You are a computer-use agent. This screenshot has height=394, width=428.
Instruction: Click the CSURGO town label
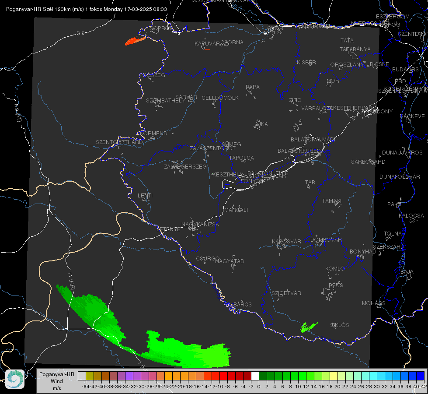tap(208, 258)
